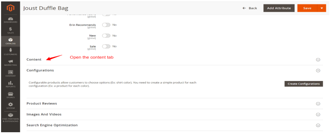Viewport: 331px width, 134px height.
Task: Toggle the Sale switch
Action: (x=106, y=47)
